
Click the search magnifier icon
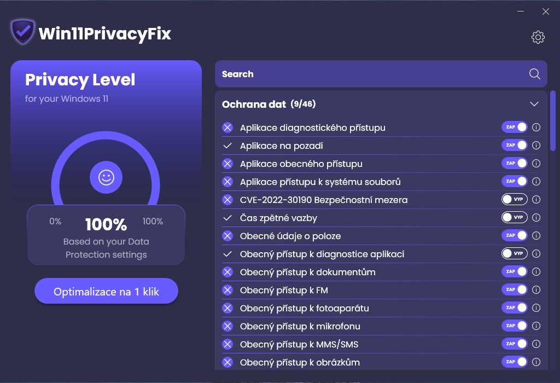click(534, 74)
